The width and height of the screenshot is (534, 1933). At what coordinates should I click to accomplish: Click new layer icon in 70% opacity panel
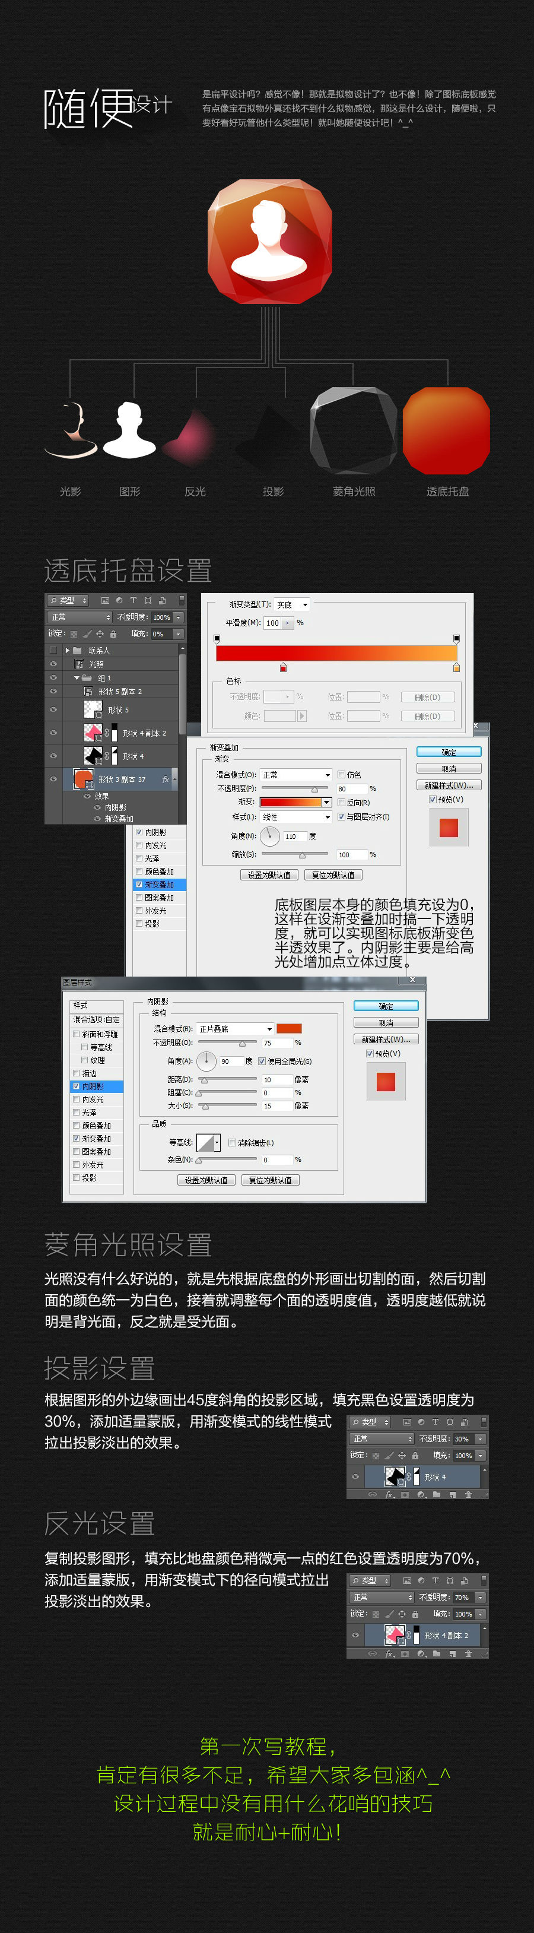click(x=452, y=1654)
